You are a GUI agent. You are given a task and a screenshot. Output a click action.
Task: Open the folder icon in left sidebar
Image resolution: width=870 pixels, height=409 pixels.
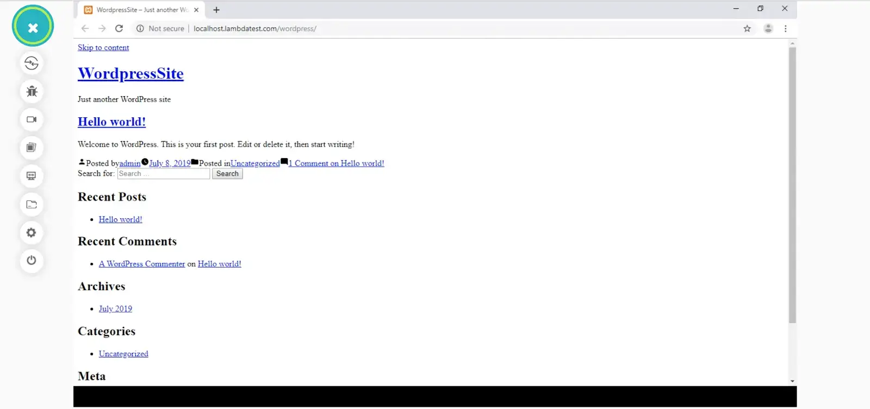(32, 204)
